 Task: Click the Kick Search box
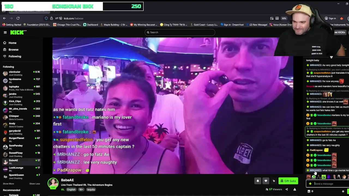pos(180,32)
